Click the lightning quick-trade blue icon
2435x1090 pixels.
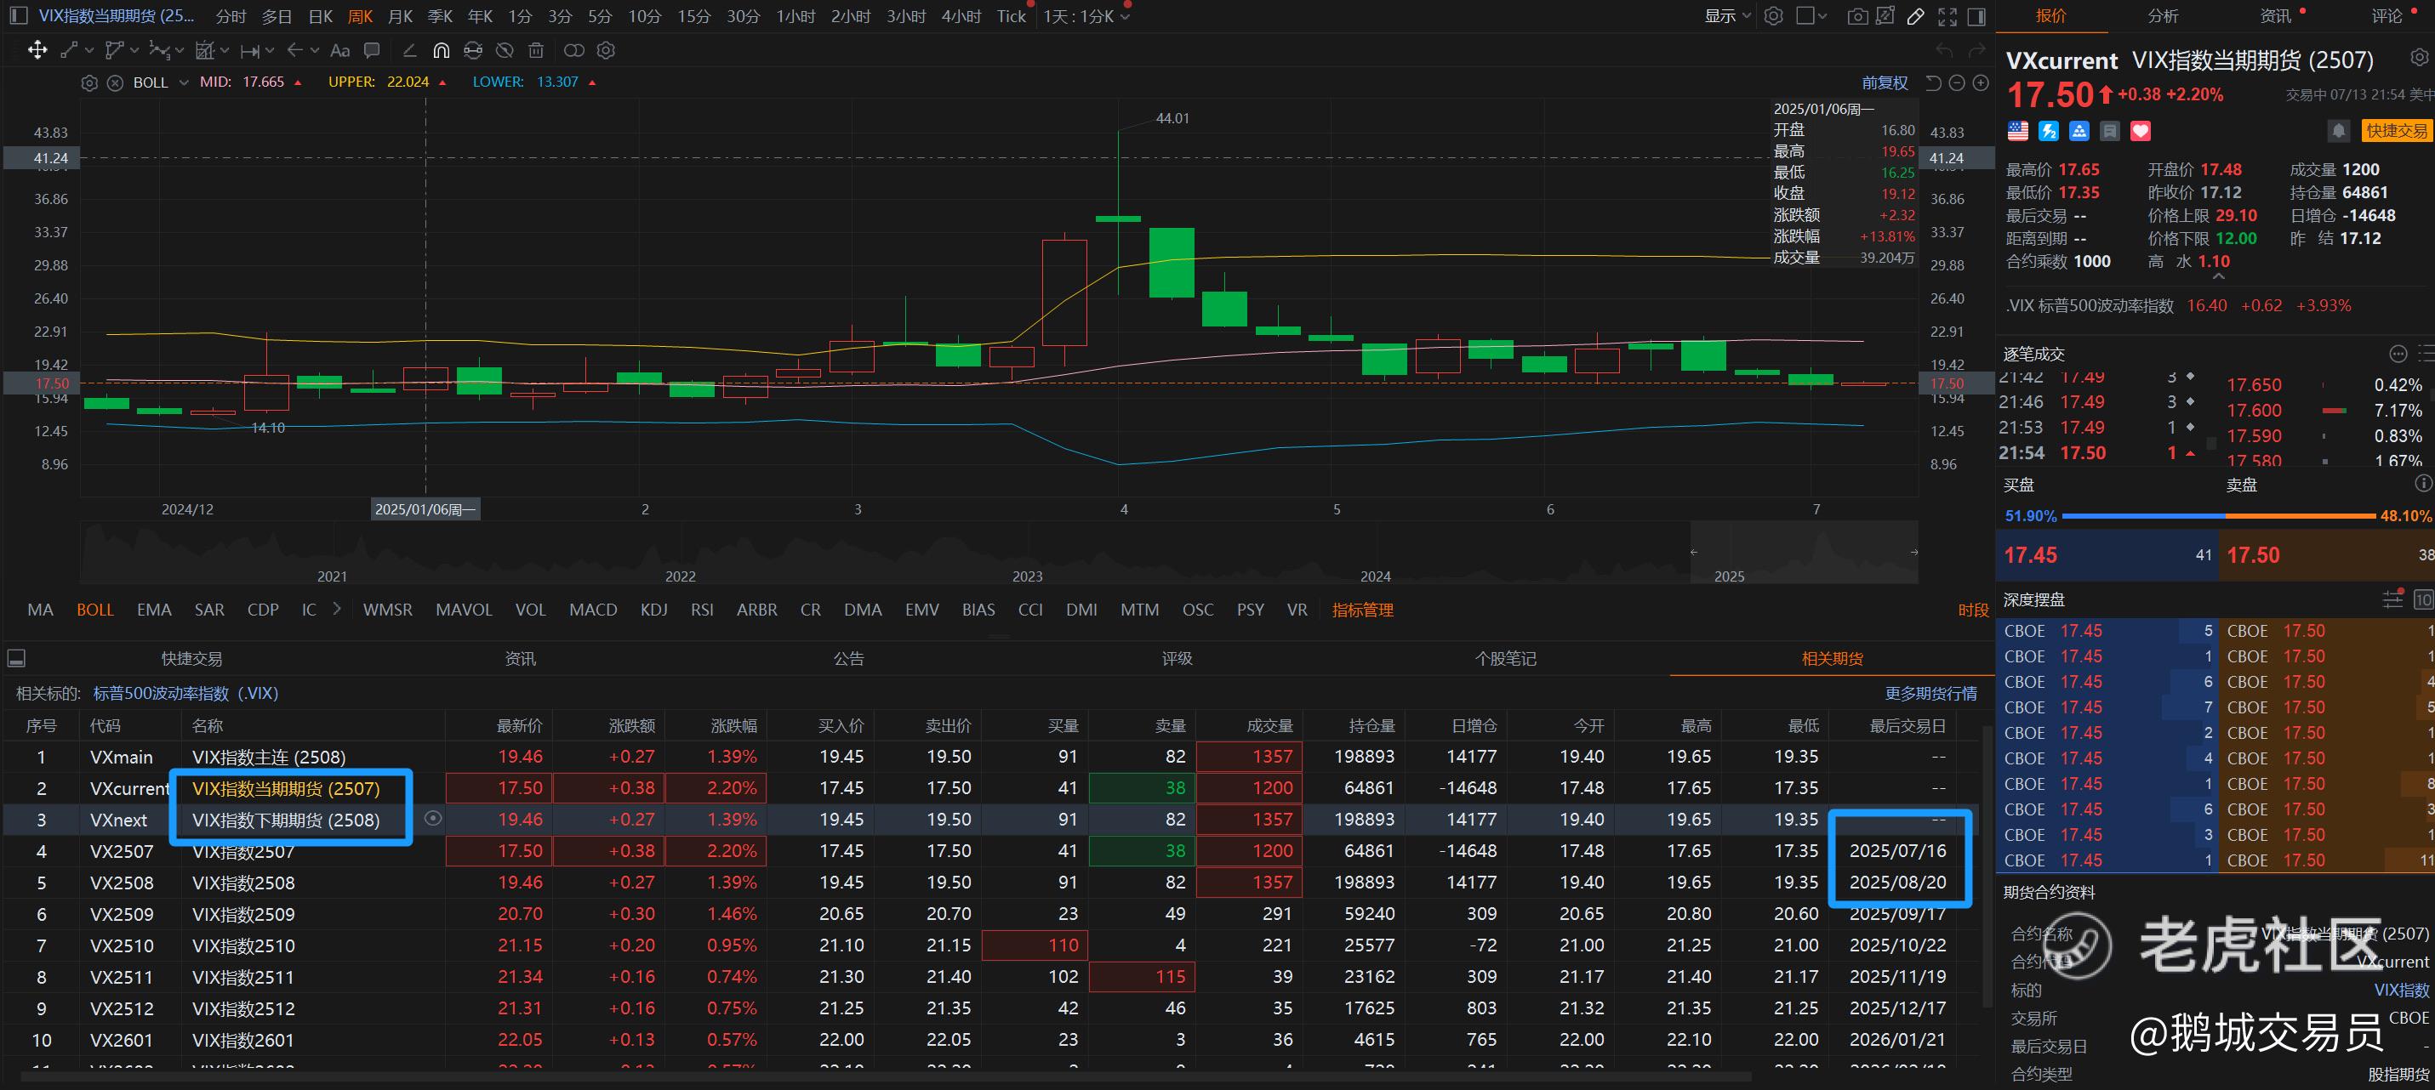(x=2049, y=131)
